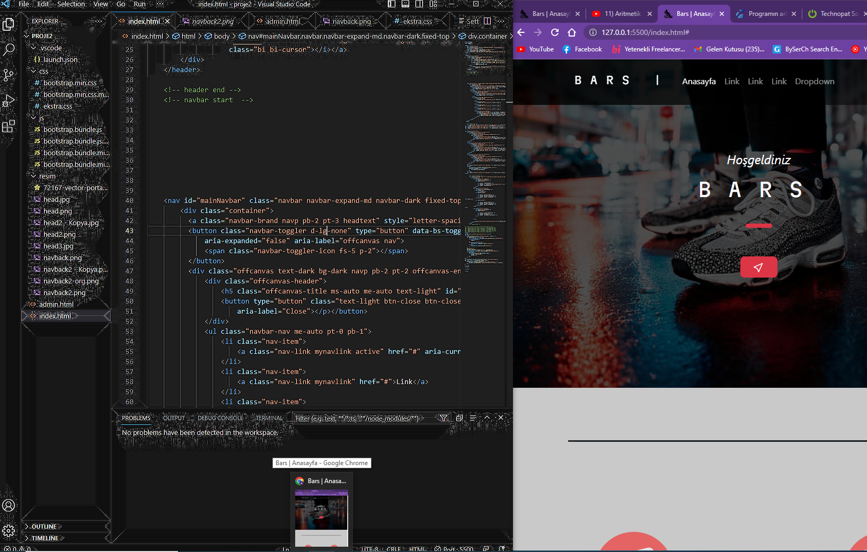The image size is (867, 552).
Task: Open the Gelen Kutusu (235) bookmark
Action: pos(729,49)
